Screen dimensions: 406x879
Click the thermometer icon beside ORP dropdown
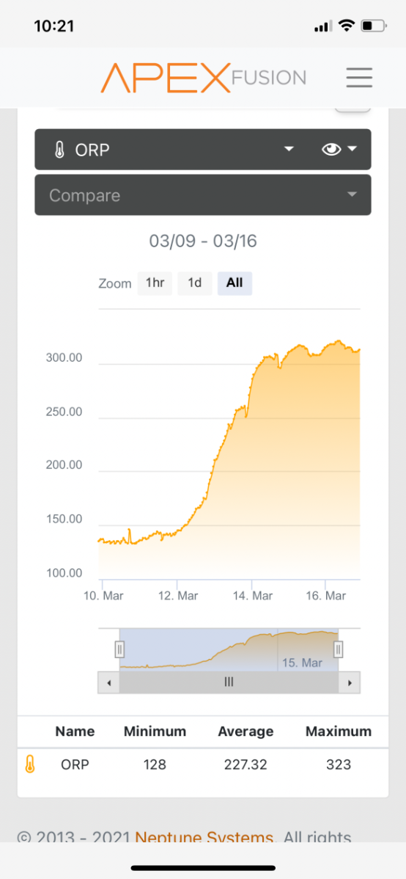point(60,150)
